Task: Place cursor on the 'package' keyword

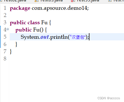Action: (x=20, y=8)
